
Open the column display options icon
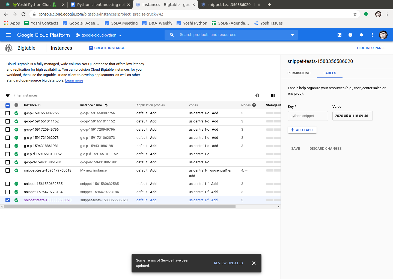[273, 95]
